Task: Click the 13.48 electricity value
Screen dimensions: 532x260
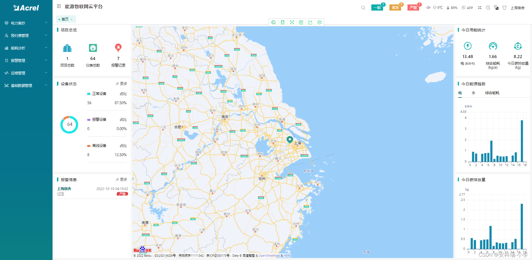Action: coord(468,56)
